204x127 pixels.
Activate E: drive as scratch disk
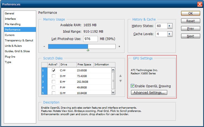point(53,82)
